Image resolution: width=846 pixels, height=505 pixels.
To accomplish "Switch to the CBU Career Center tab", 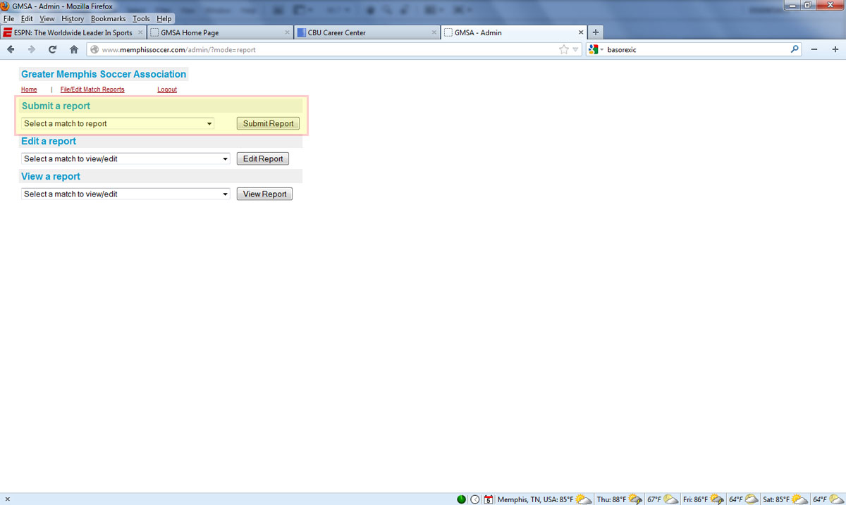I will (x=364, y=32).
